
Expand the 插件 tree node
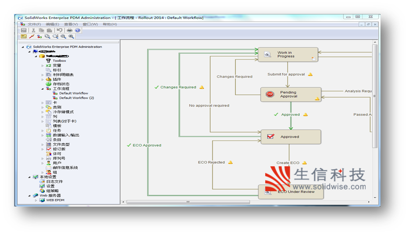[42, 80]
